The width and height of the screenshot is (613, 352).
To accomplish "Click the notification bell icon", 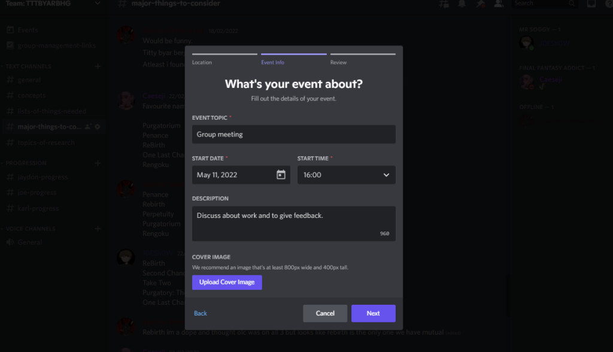I will 462,4.
